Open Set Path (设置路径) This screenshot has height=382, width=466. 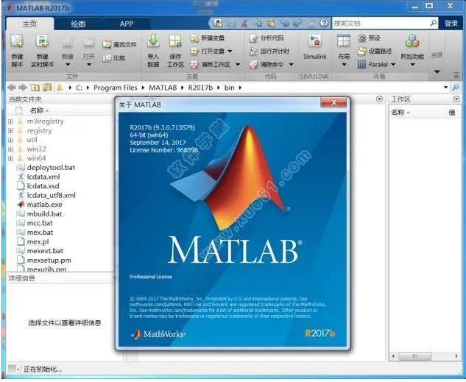375,51
